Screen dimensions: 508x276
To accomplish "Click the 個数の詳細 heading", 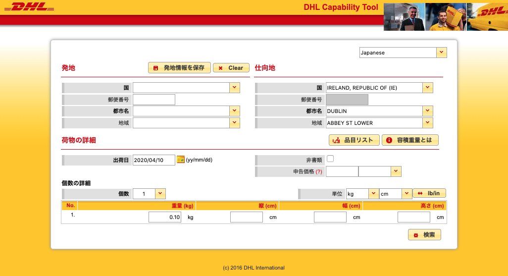I will 76,183.
